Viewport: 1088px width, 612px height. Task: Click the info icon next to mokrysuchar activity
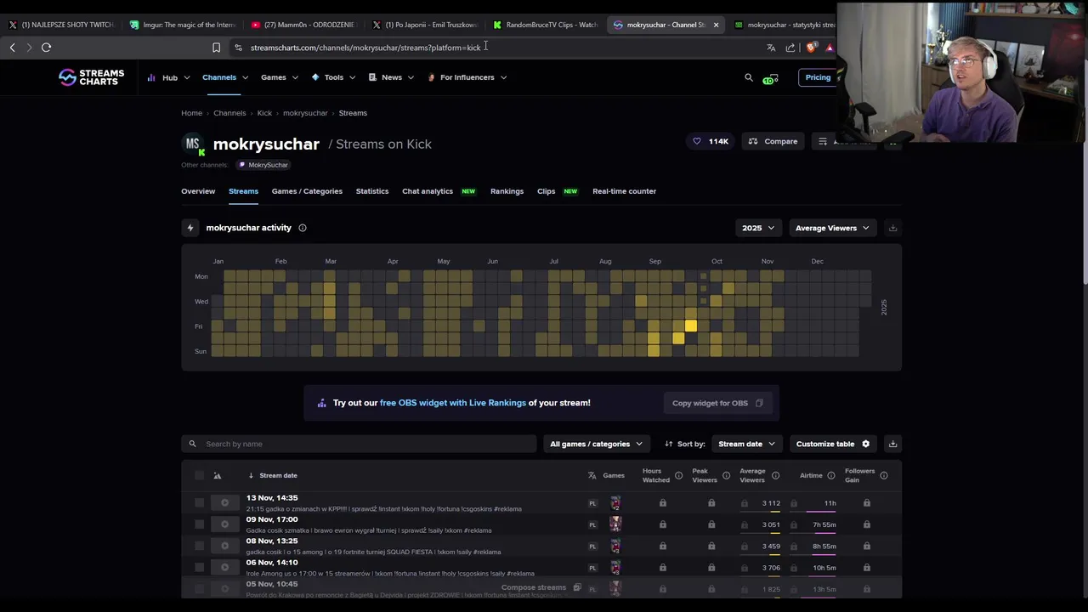click(x=303, y=228)
